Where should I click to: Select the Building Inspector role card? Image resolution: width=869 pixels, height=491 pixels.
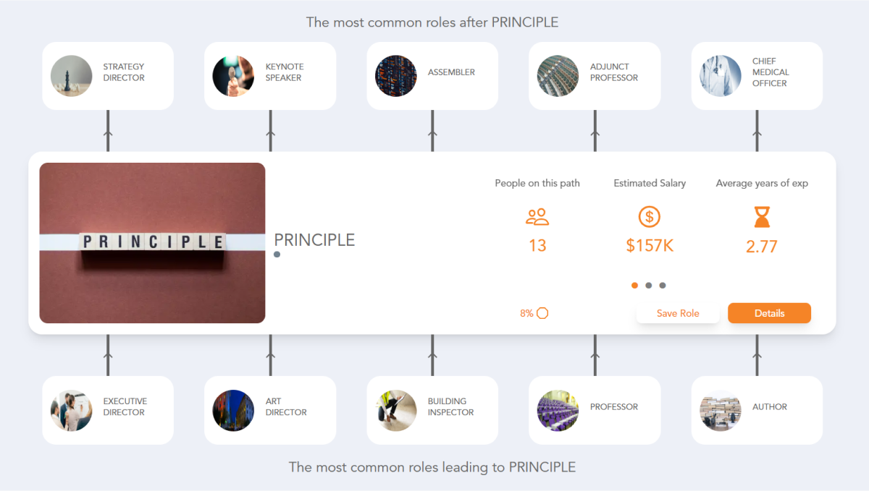pyautogui.click(x=432, y=410)
